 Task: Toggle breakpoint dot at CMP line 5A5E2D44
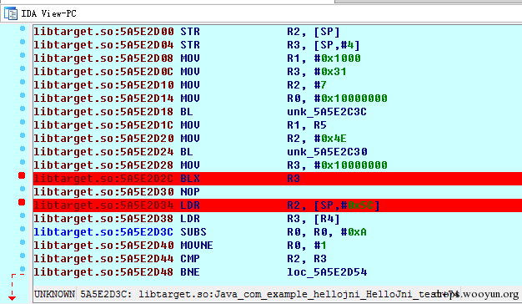click(x=23, y=256)
